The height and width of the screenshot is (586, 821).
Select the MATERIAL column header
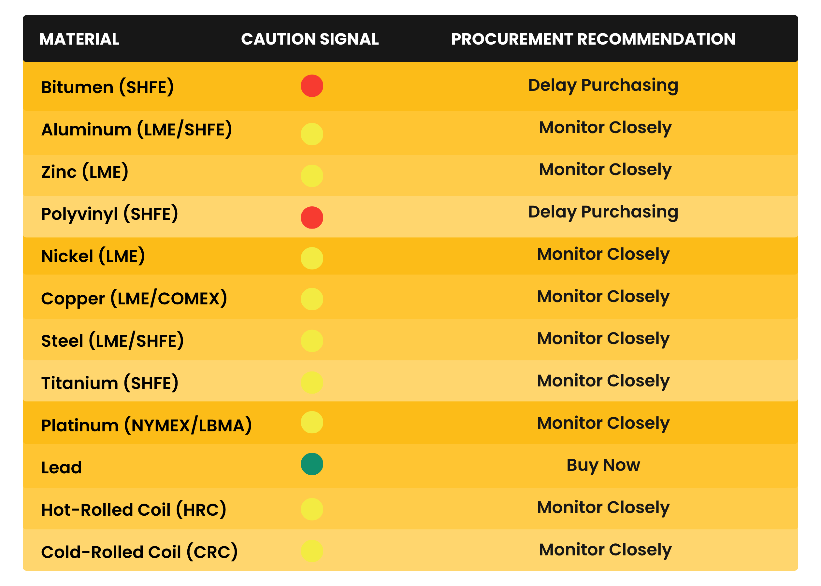pos(79,39)
